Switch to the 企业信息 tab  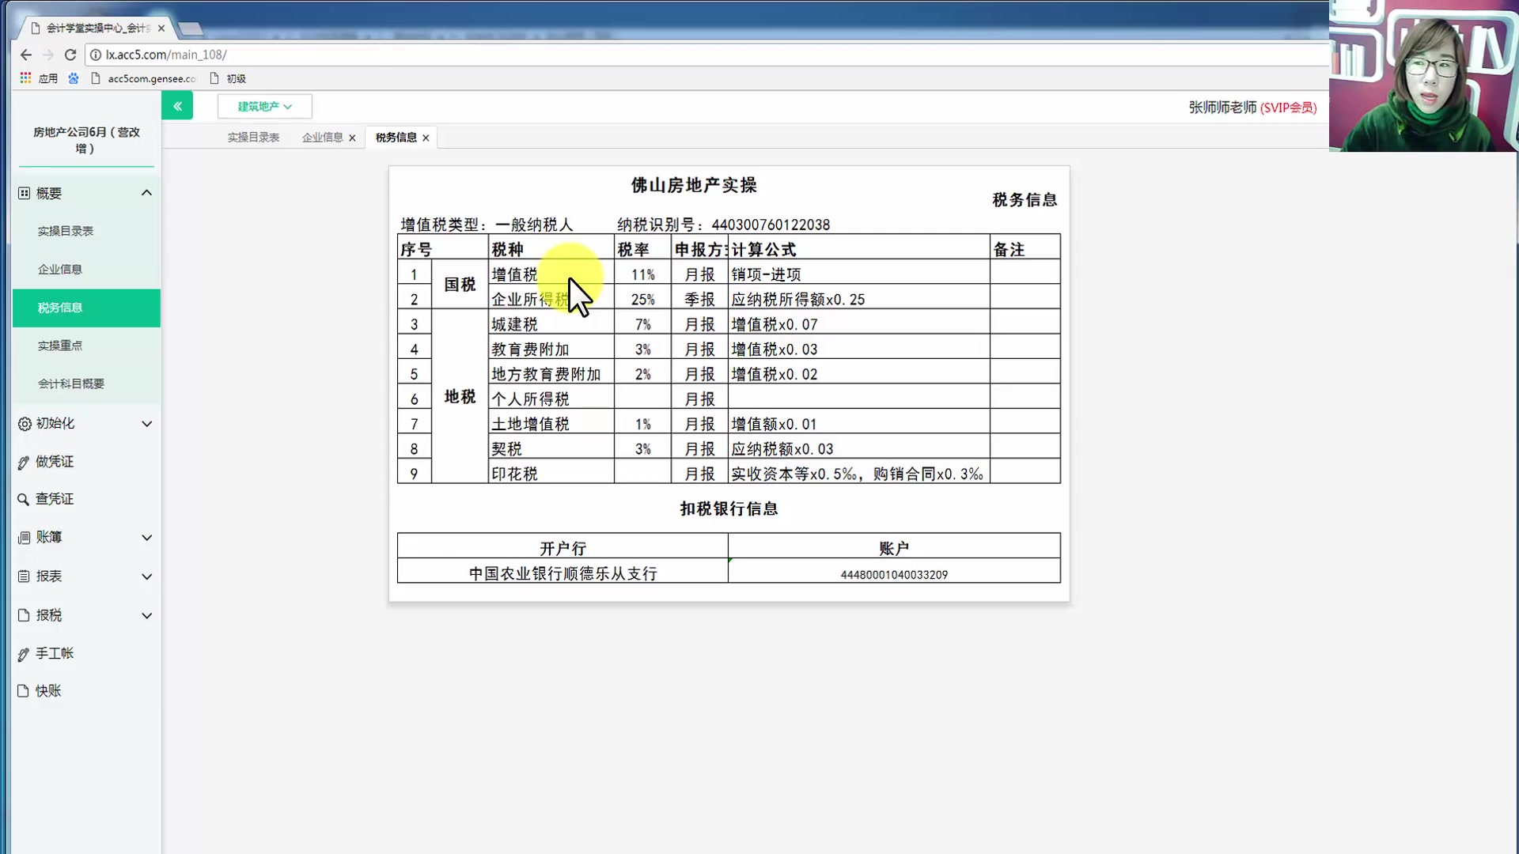(322, 137)
